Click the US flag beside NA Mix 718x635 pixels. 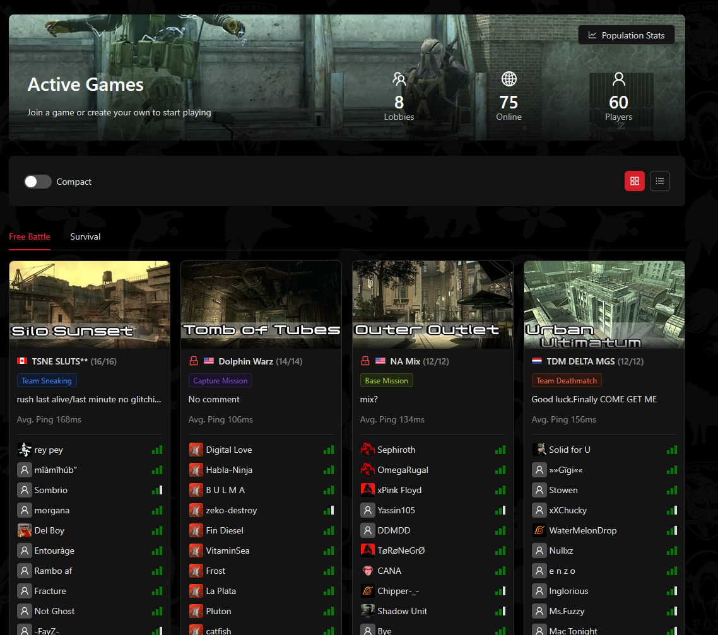380,361
